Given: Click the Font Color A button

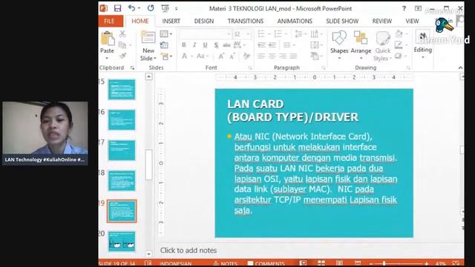Looking at the screenshot, I should [x=184, y=56].
